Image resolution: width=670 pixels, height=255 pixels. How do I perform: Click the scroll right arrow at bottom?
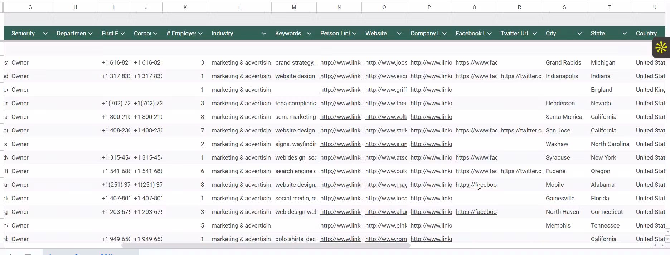pos(662,245)
